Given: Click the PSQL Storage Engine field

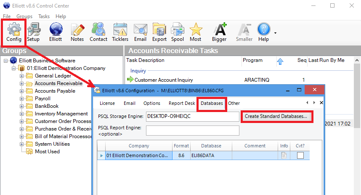Looking at the screenshot, I should coord(193,116).
